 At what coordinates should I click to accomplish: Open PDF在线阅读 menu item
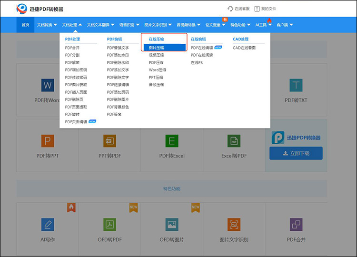click(x=202, y=55)
